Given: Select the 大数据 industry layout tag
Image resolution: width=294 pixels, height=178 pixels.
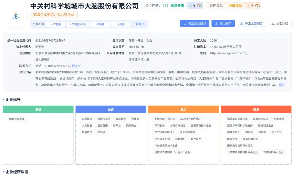Looking at the screenshot, I should point(100,24).
